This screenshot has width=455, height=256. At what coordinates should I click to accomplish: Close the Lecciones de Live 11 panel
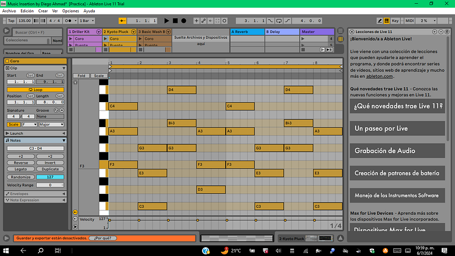[x=352, y=32]
